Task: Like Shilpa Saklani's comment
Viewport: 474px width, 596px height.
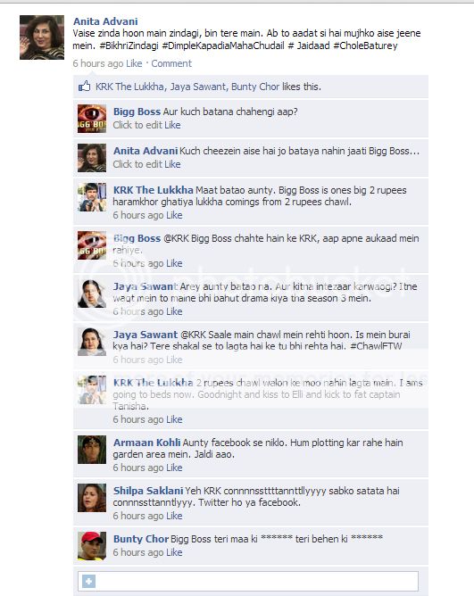Action: [174, 516]
